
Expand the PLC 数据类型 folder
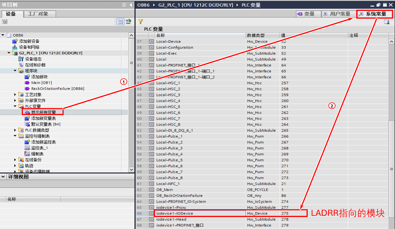(15, 130)
